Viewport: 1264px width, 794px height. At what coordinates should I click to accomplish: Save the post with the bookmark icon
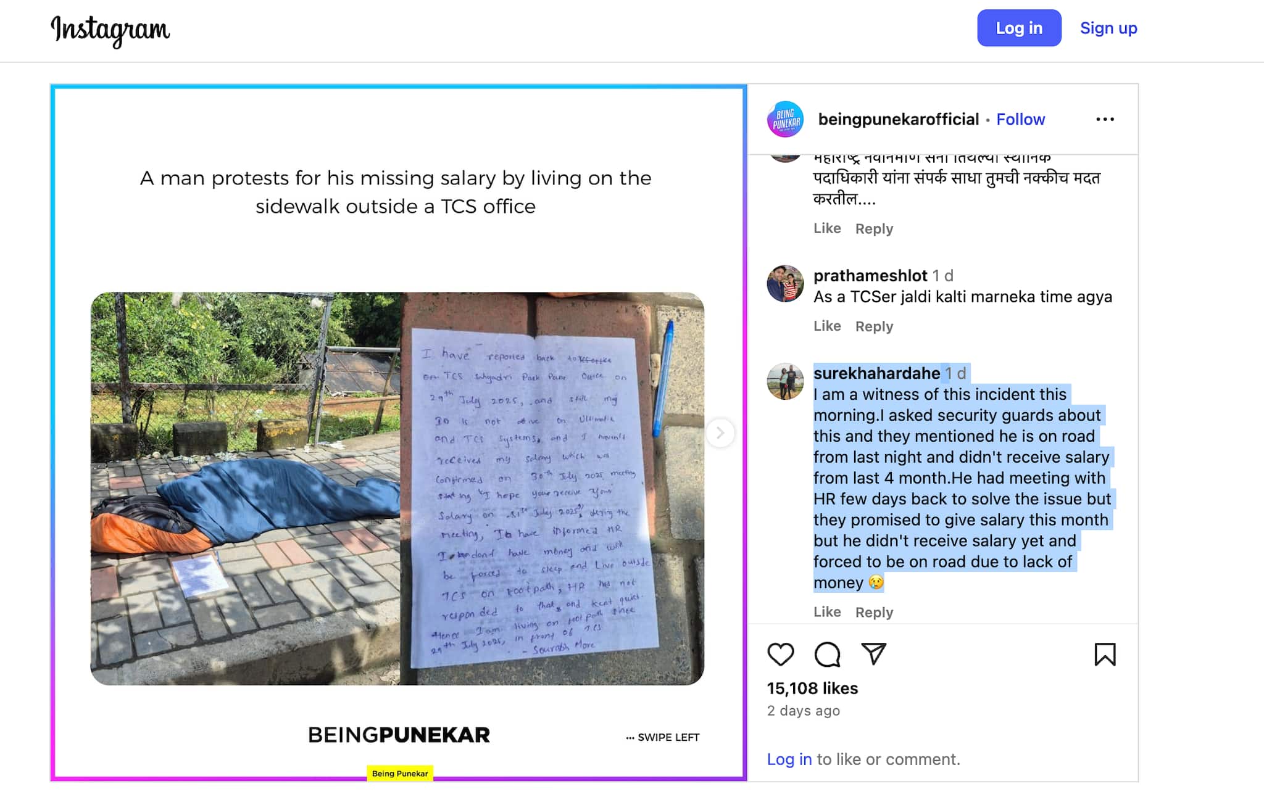click(1105, 655)
